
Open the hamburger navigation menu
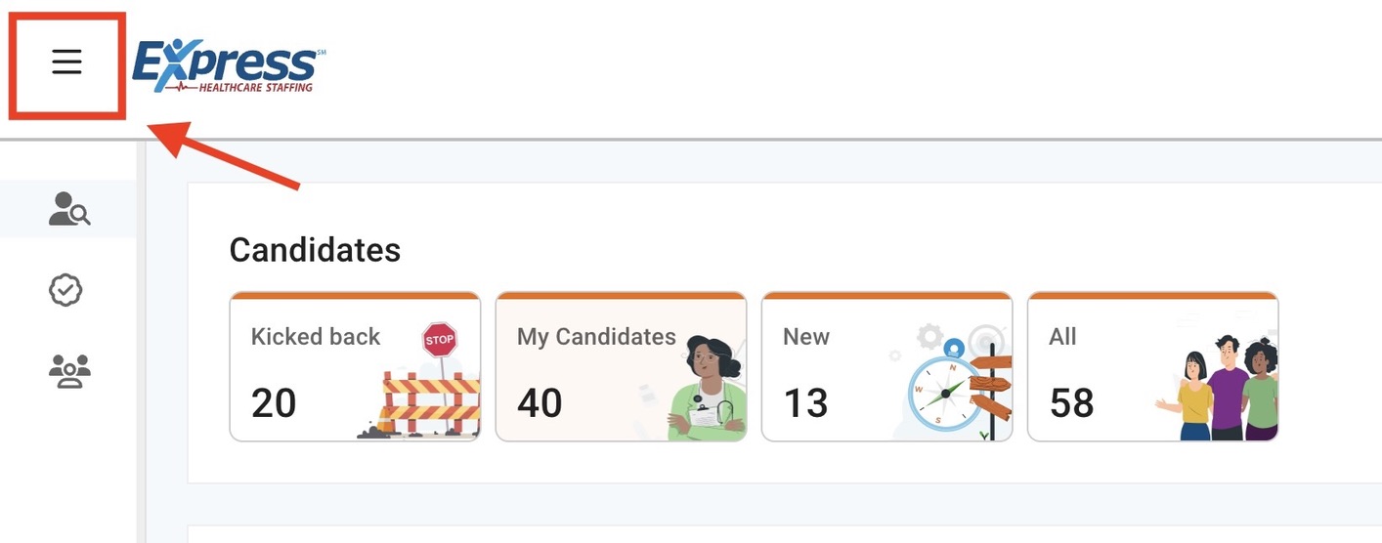pos(66,63)
